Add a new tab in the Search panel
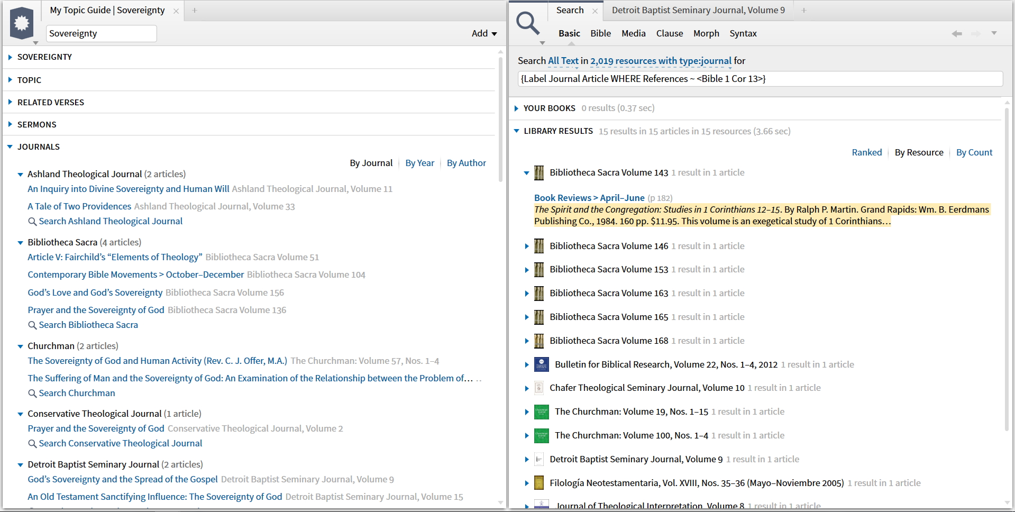This screenshot has height=512, width=1015. [x=803, y=10]
